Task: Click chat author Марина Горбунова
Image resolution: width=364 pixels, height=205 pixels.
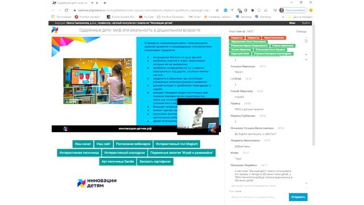Action: coord(243,116)
